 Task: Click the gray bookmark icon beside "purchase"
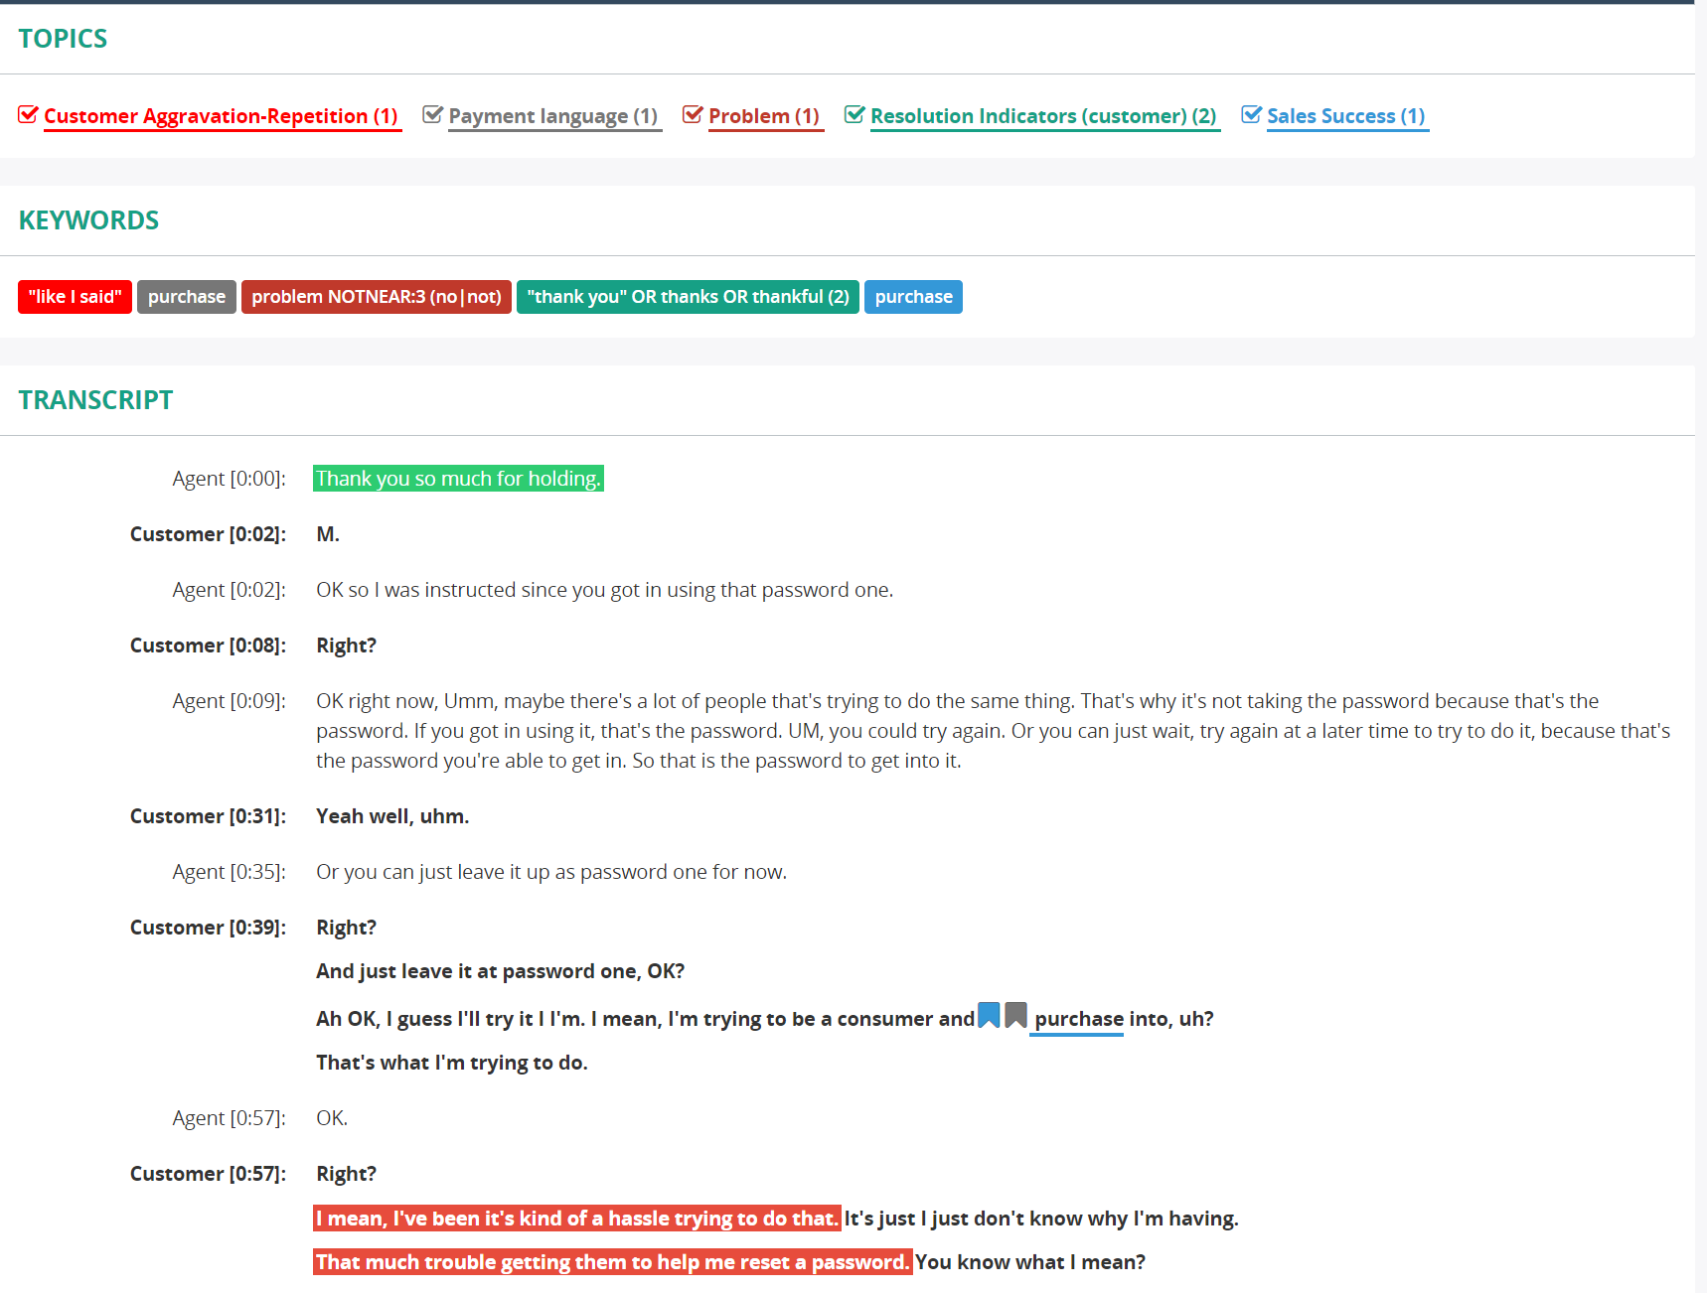1015,1016
